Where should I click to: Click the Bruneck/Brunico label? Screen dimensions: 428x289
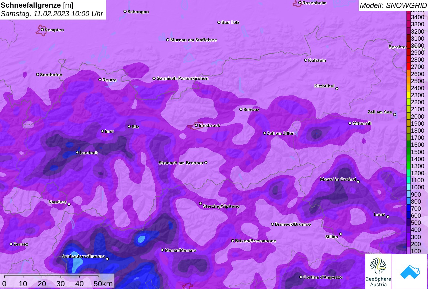[x=293, y=224]
